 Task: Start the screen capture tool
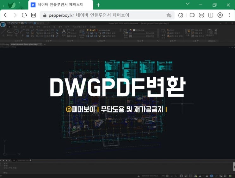[x=201, y=15]
